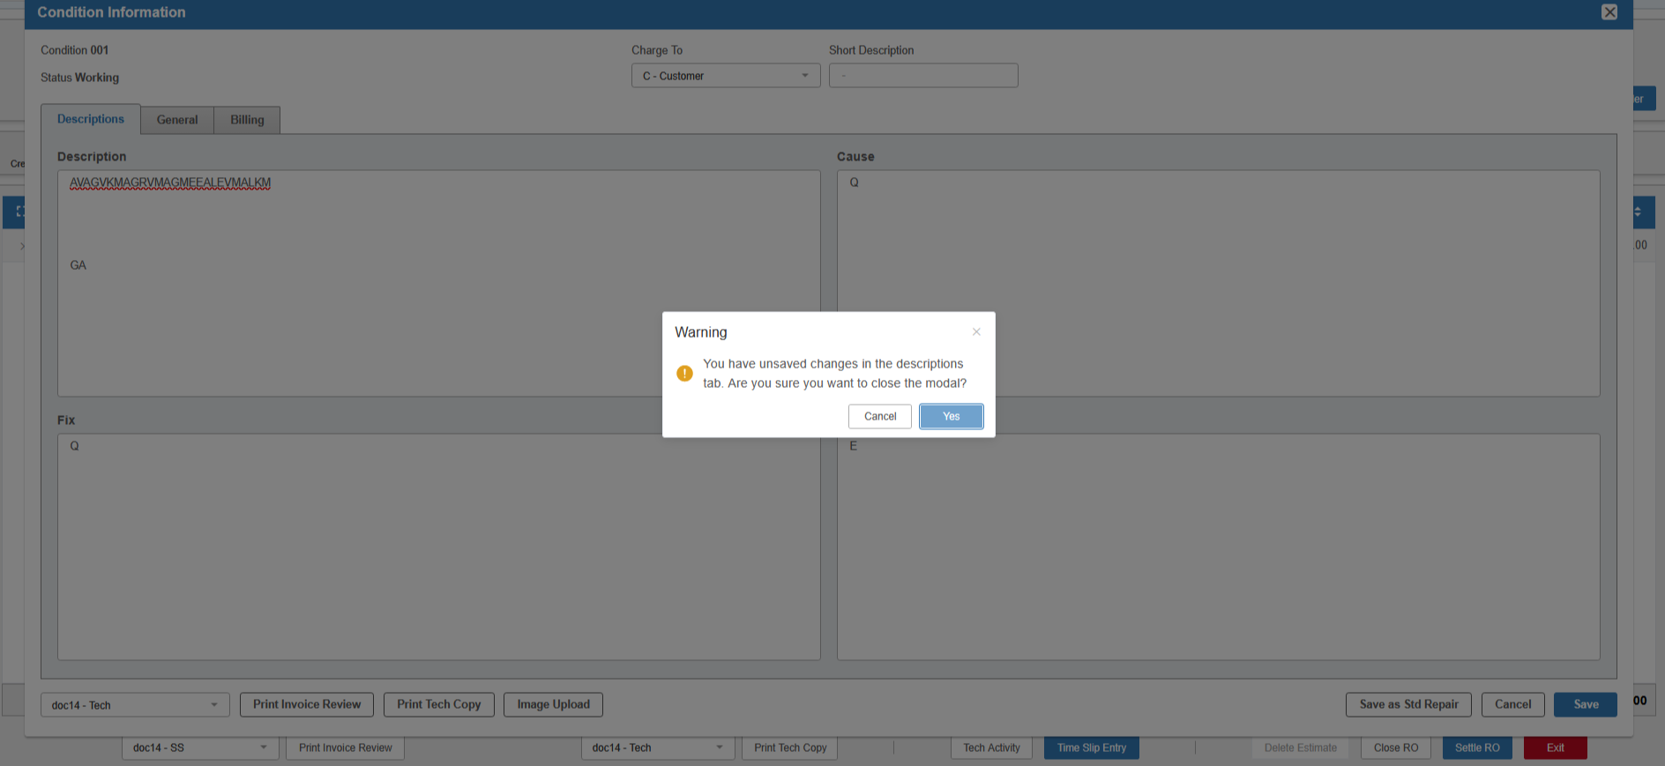Close the Condition Information modal
Image resolution: width=1665 pixels, height=766 pixels.
point(1609,12)
